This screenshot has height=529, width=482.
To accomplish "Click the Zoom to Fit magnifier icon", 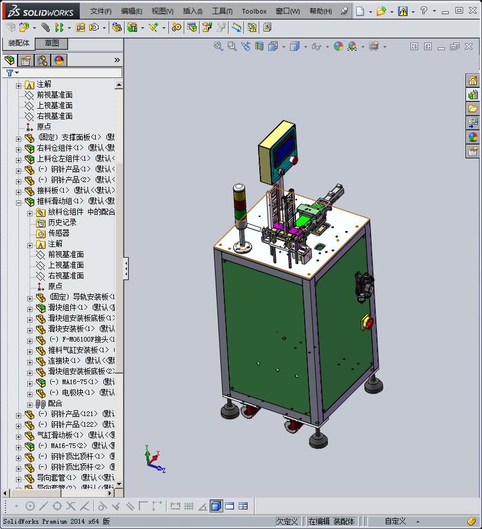I will click(218, 46).
